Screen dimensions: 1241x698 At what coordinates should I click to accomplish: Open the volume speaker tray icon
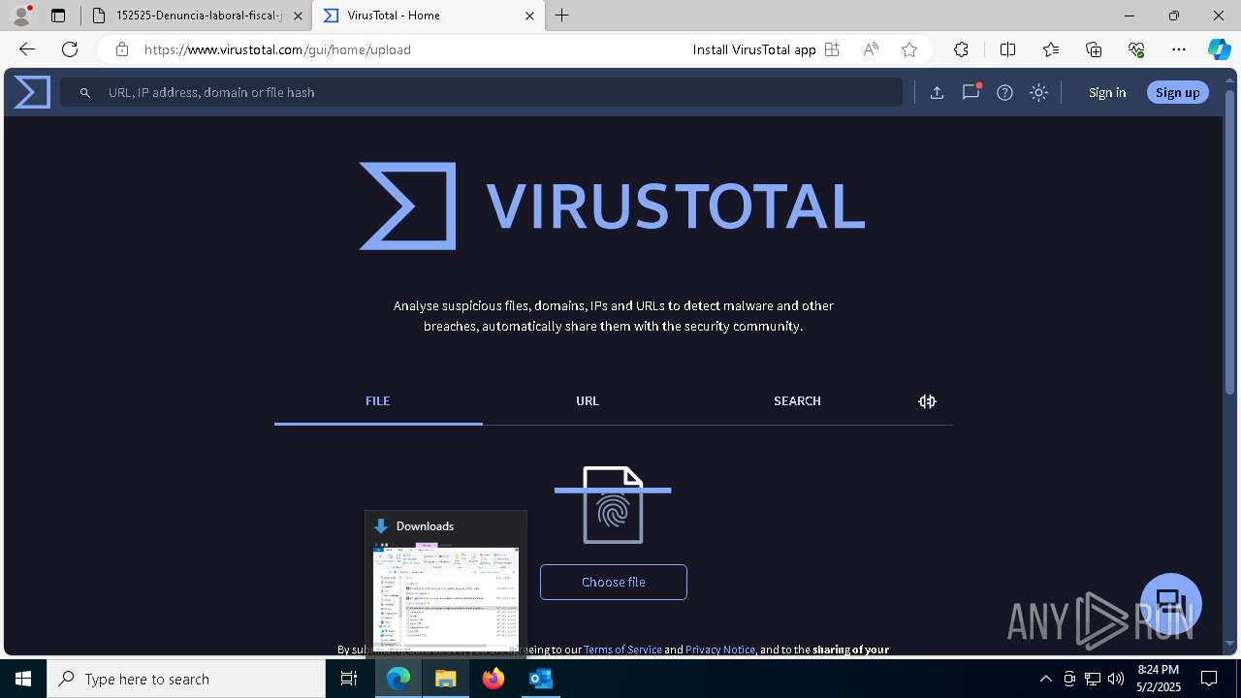1116,679
